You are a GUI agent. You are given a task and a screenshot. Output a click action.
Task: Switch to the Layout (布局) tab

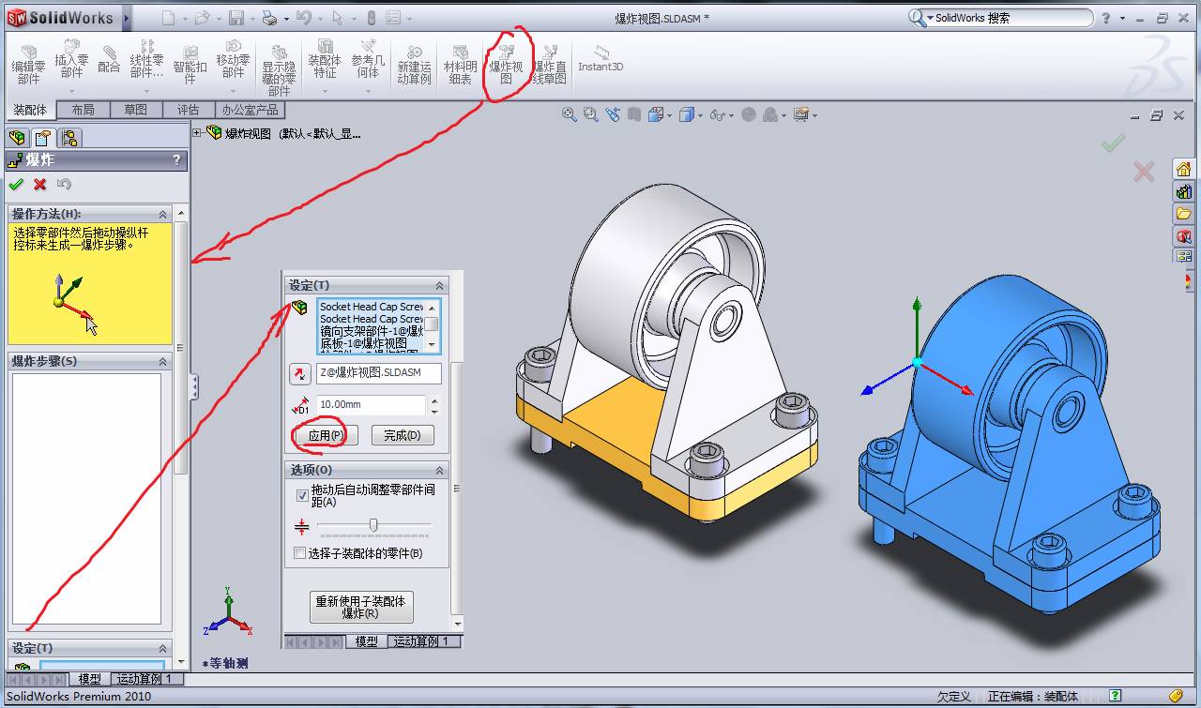coord(83,110)
